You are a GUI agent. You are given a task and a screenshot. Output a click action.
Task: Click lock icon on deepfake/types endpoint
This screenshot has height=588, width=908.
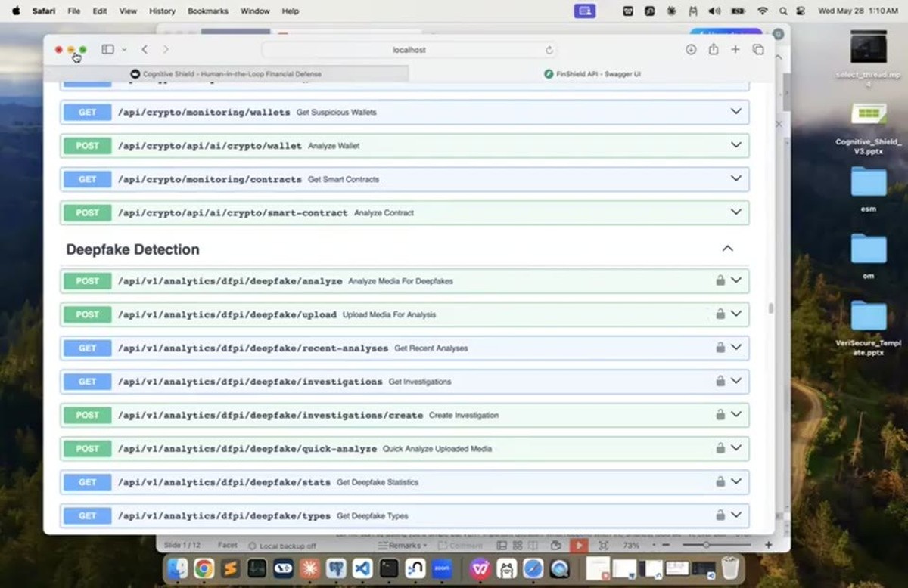pos(720,515)
